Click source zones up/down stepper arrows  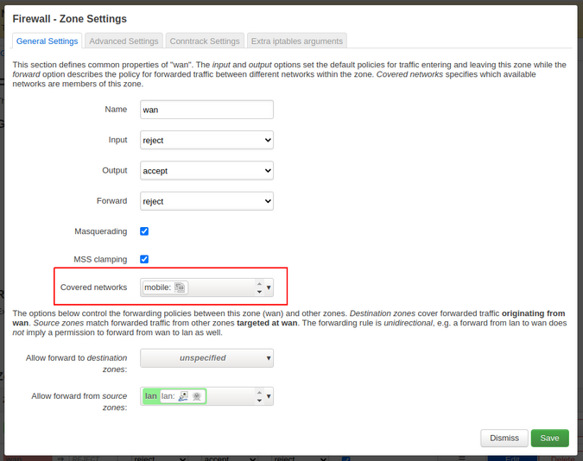tap(259, 396)
